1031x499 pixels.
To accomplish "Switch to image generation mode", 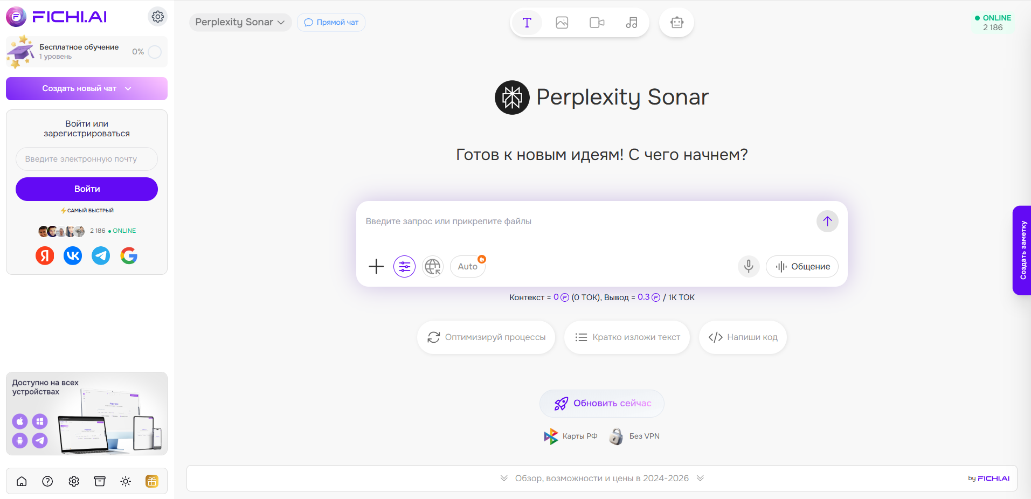I will pos(562,23).
